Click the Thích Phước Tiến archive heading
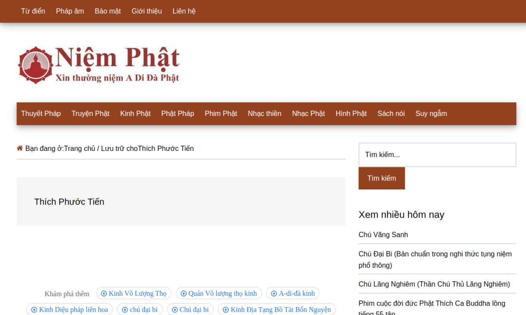 [69, 202]
